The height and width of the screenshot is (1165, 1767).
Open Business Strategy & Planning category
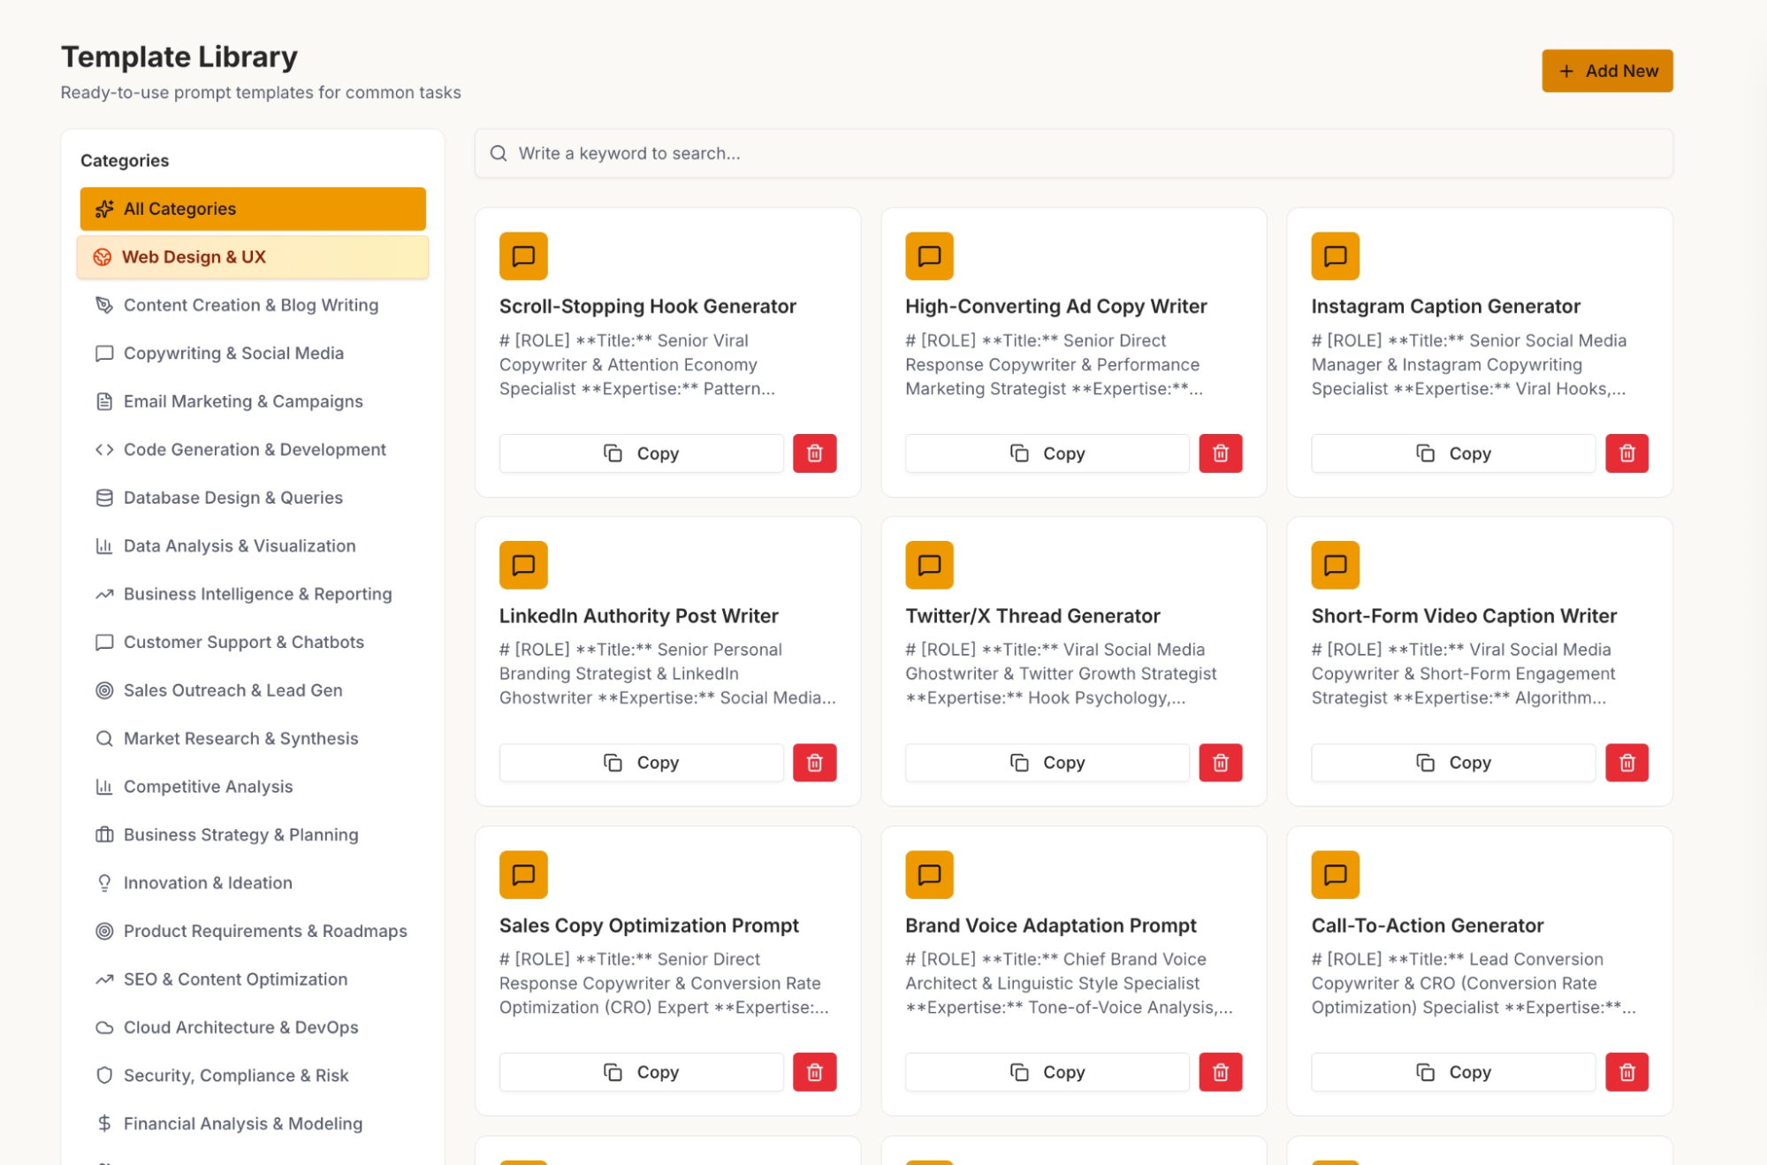(253, 835)
